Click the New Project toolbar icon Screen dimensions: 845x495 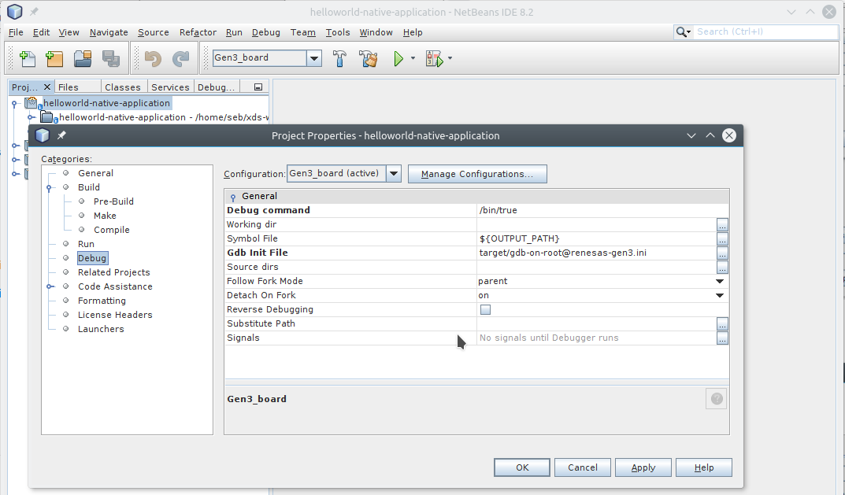coord(54,58)
